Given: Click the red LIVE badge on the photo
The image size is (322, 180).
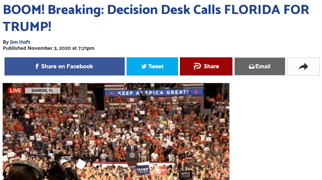Looking at the screenshot, I should [x=15, y=91].
